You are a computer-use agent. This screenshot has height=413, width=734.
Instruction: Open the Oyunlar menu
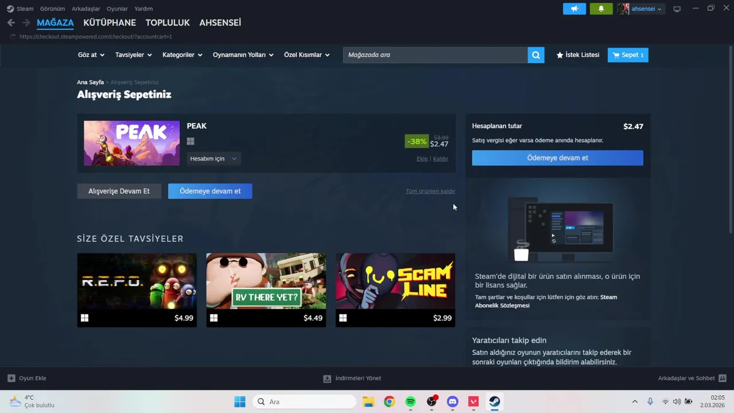117,9
